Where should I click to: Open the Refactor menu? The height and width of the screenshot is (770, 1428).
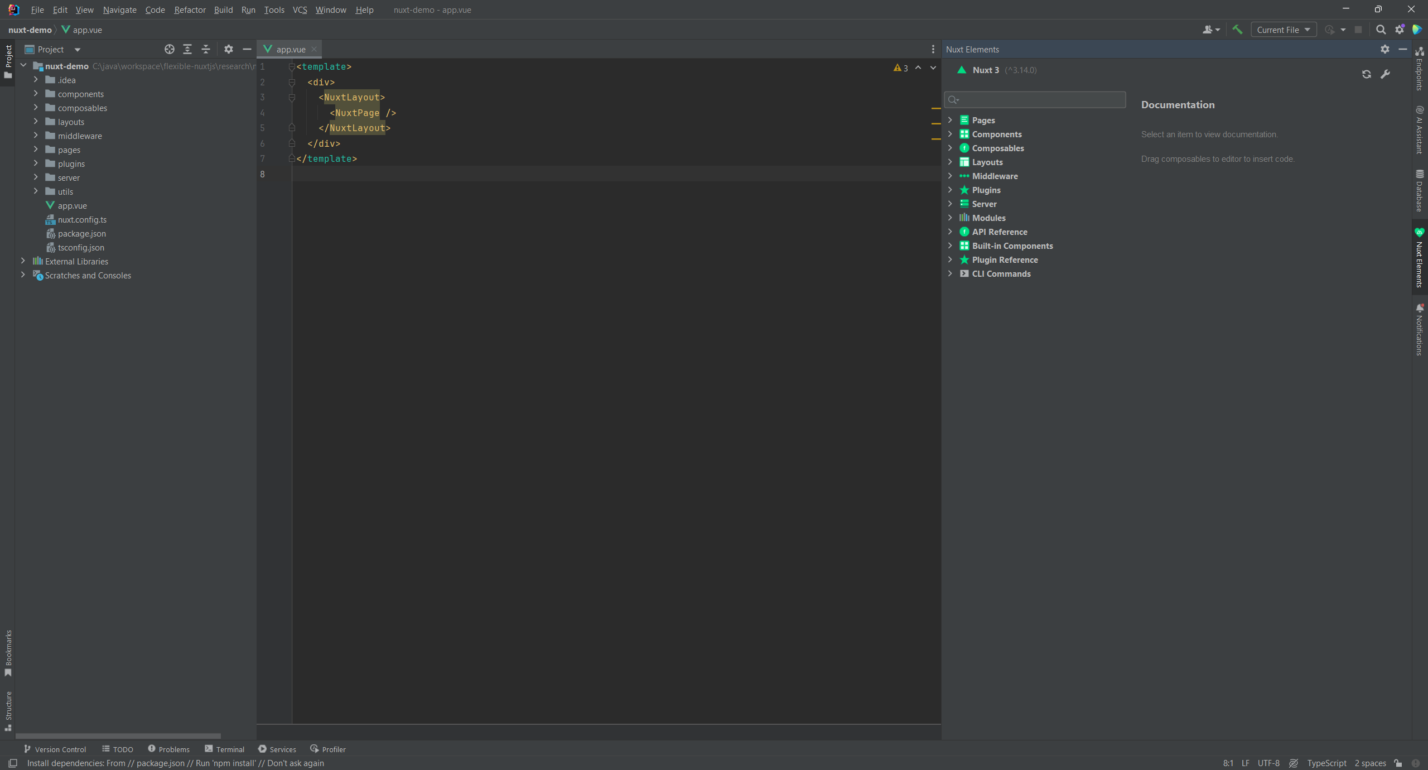tap(190, 9)
